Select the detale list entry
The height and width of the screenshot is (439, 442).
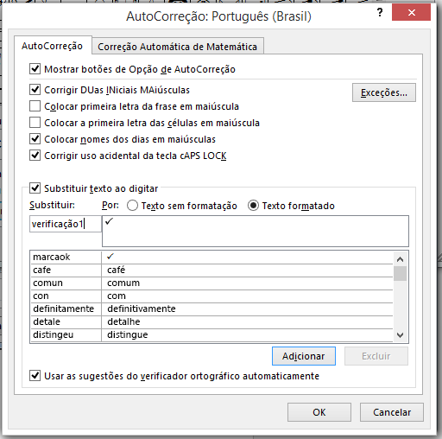[x=66, y=321]
